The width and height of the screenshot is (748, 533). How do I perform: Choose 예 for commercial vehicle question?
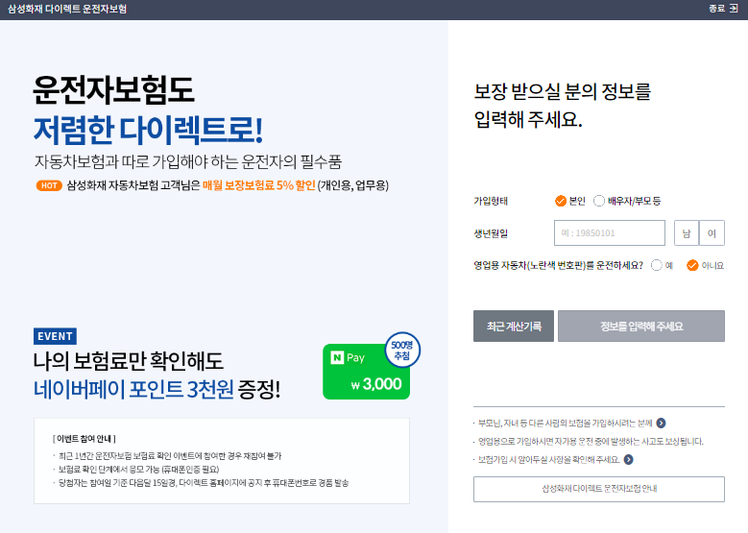(657, 265)
